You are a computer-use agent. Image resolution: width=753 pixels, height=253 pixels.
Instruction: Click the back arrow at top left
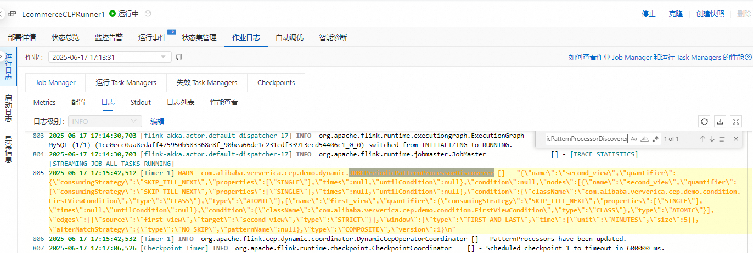[x=2, y=14]
